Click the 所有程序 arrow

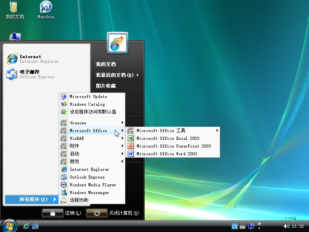(55, 199)
